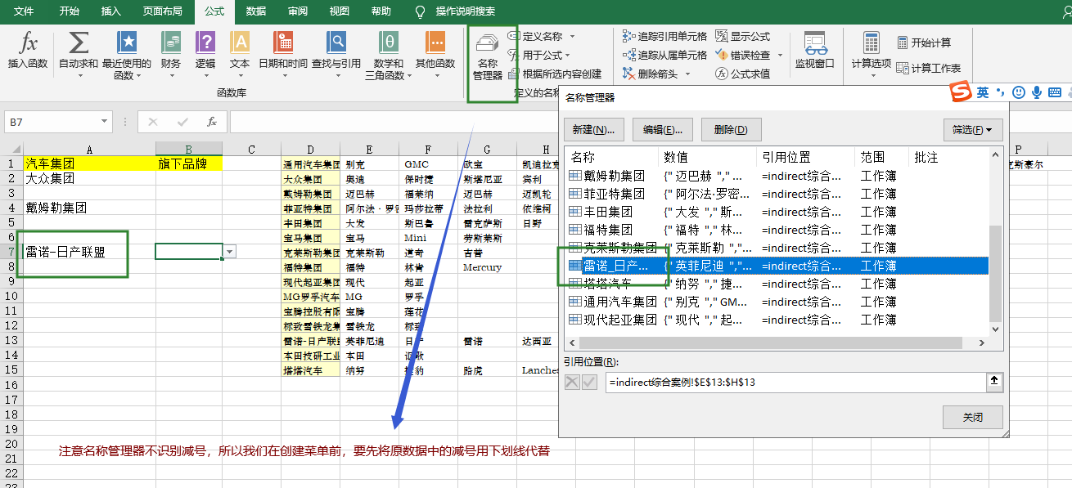Switch to the Insert (插入) tab
1072x488 pixels.
click(111, 11)
